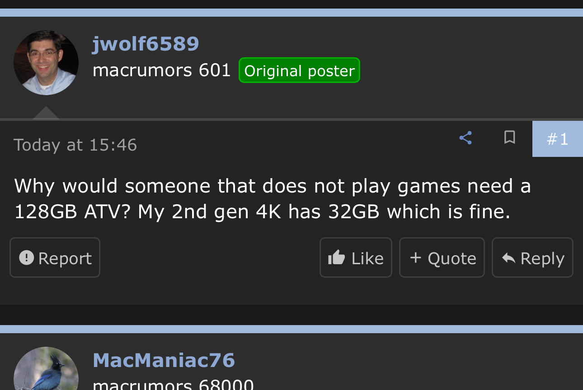The height and width of the screenshot is (390, 583).
Task: Click the #1 post number link
Action: [x=558, y=139]
